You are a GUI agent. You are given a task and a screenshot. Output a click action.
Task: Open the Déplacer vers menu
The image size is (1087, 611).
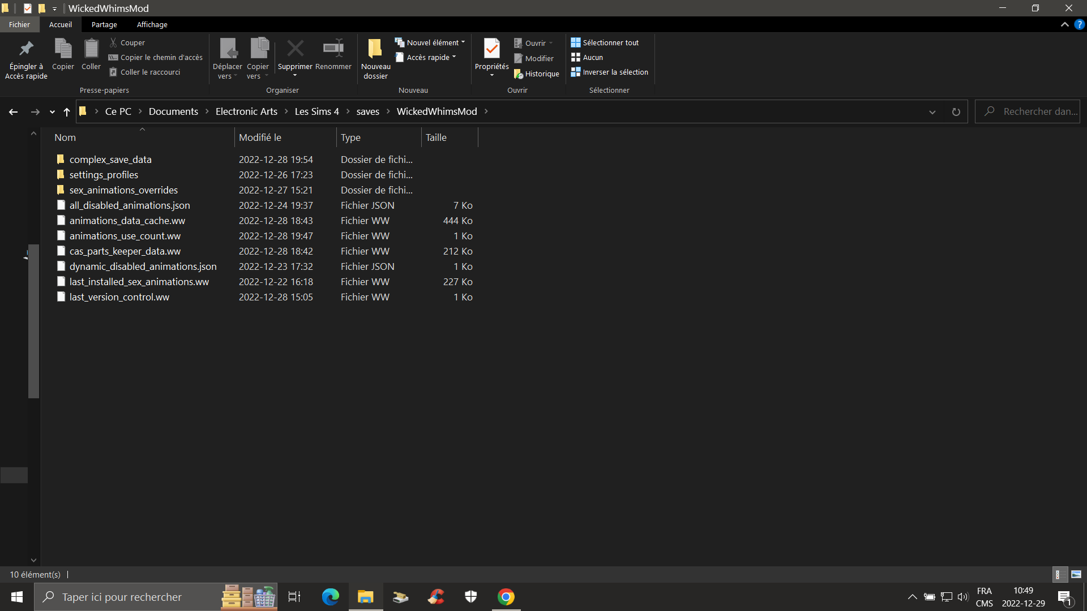coord(227,59)
